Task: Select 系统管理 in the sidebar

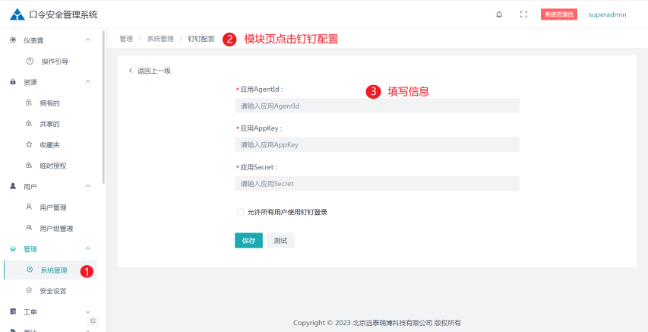Action: tap(53, 270)
